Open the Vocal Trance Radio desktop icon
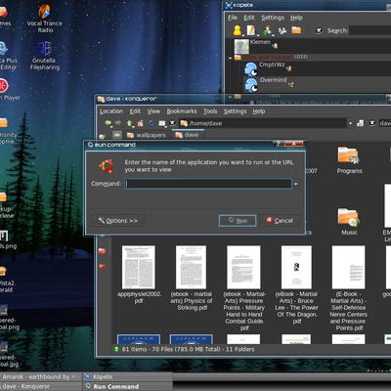The height and width of the screenshot is (391, 391). pyautogui.click(x=45, y=19)
